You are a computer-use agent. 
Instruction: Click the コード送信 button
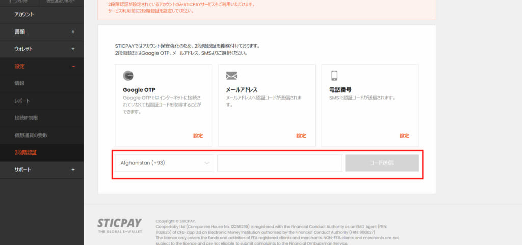[382, 163]
